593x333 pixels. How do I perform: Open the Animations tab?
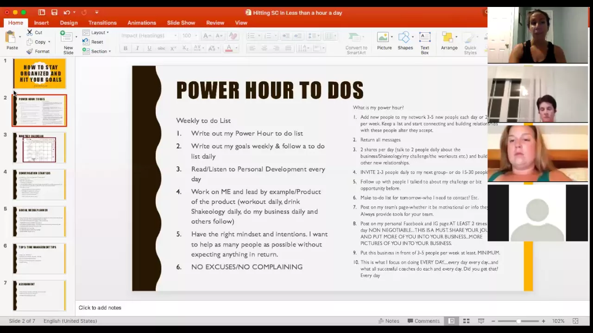tap(142, 23)
